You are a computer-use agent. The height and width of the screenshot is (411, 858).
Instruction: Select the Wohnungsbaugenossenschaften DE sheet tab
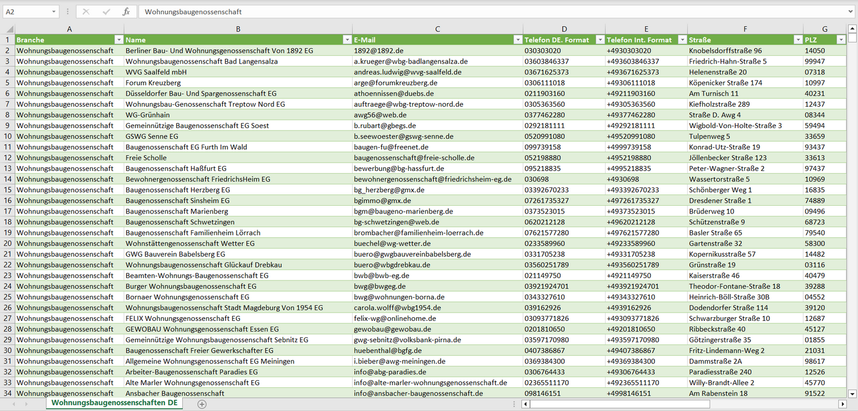(x=114, y=403)
